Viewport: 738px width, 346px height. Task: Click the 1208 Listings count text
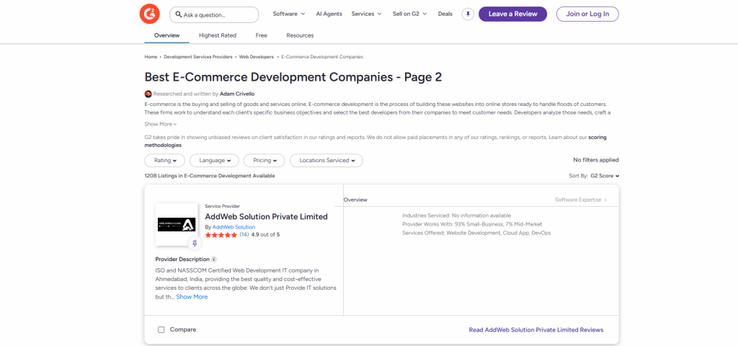[210, 176]
